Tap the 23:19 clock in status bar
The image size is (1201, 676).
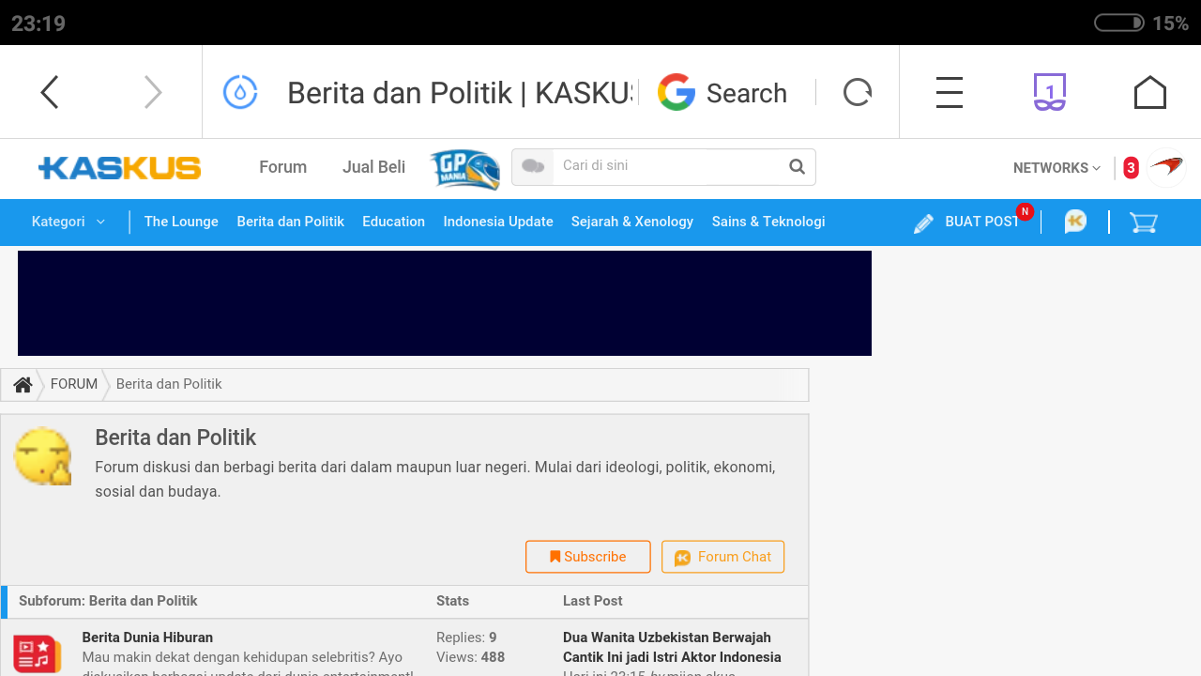click(x=38, y=23)
